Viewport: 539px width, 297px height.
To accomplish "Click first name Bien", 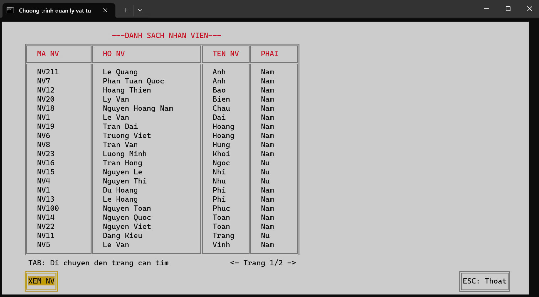I will (x=221, y=99).
